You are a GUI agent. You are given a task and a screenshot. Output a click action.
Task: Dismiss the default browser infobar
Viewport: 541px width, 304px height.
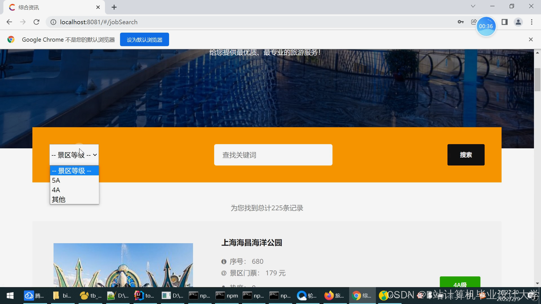pos(531,39)
